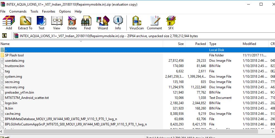Select MT6737M_Android_scatter.txt file
275x138 pixels.
[27, 98]
